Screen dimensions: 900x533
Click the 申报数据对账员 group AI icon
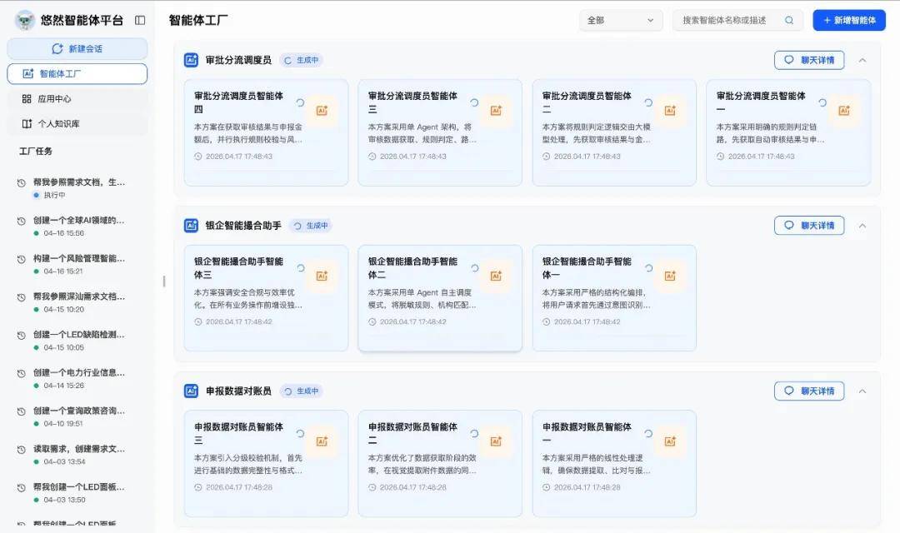coord(191,391)
